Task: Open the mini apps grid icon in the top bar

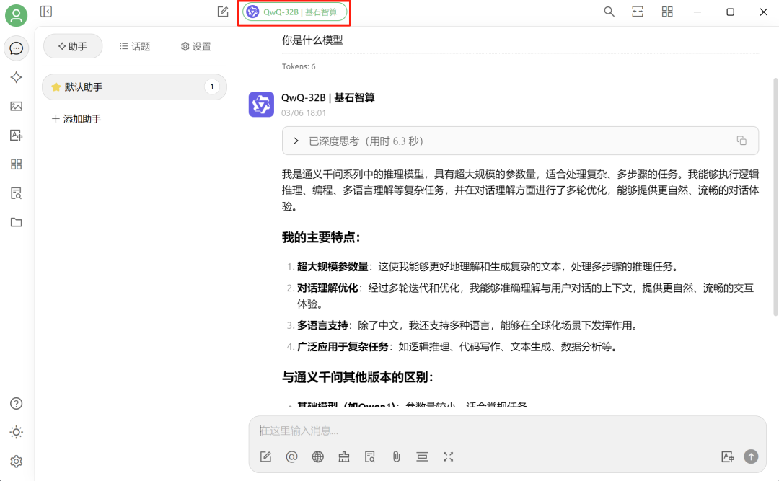Action: [x=667, y=12]
